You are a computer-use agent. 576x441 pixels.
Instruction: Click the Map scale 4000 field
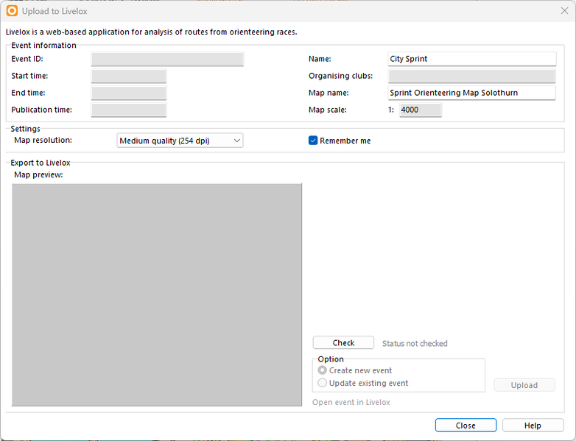pyautogui.click(x=421, y=110)
